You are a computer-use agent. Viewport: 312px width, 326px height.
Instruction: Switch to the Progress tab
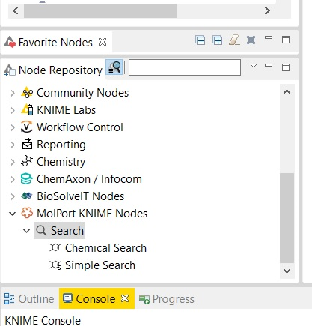[167, 299]
